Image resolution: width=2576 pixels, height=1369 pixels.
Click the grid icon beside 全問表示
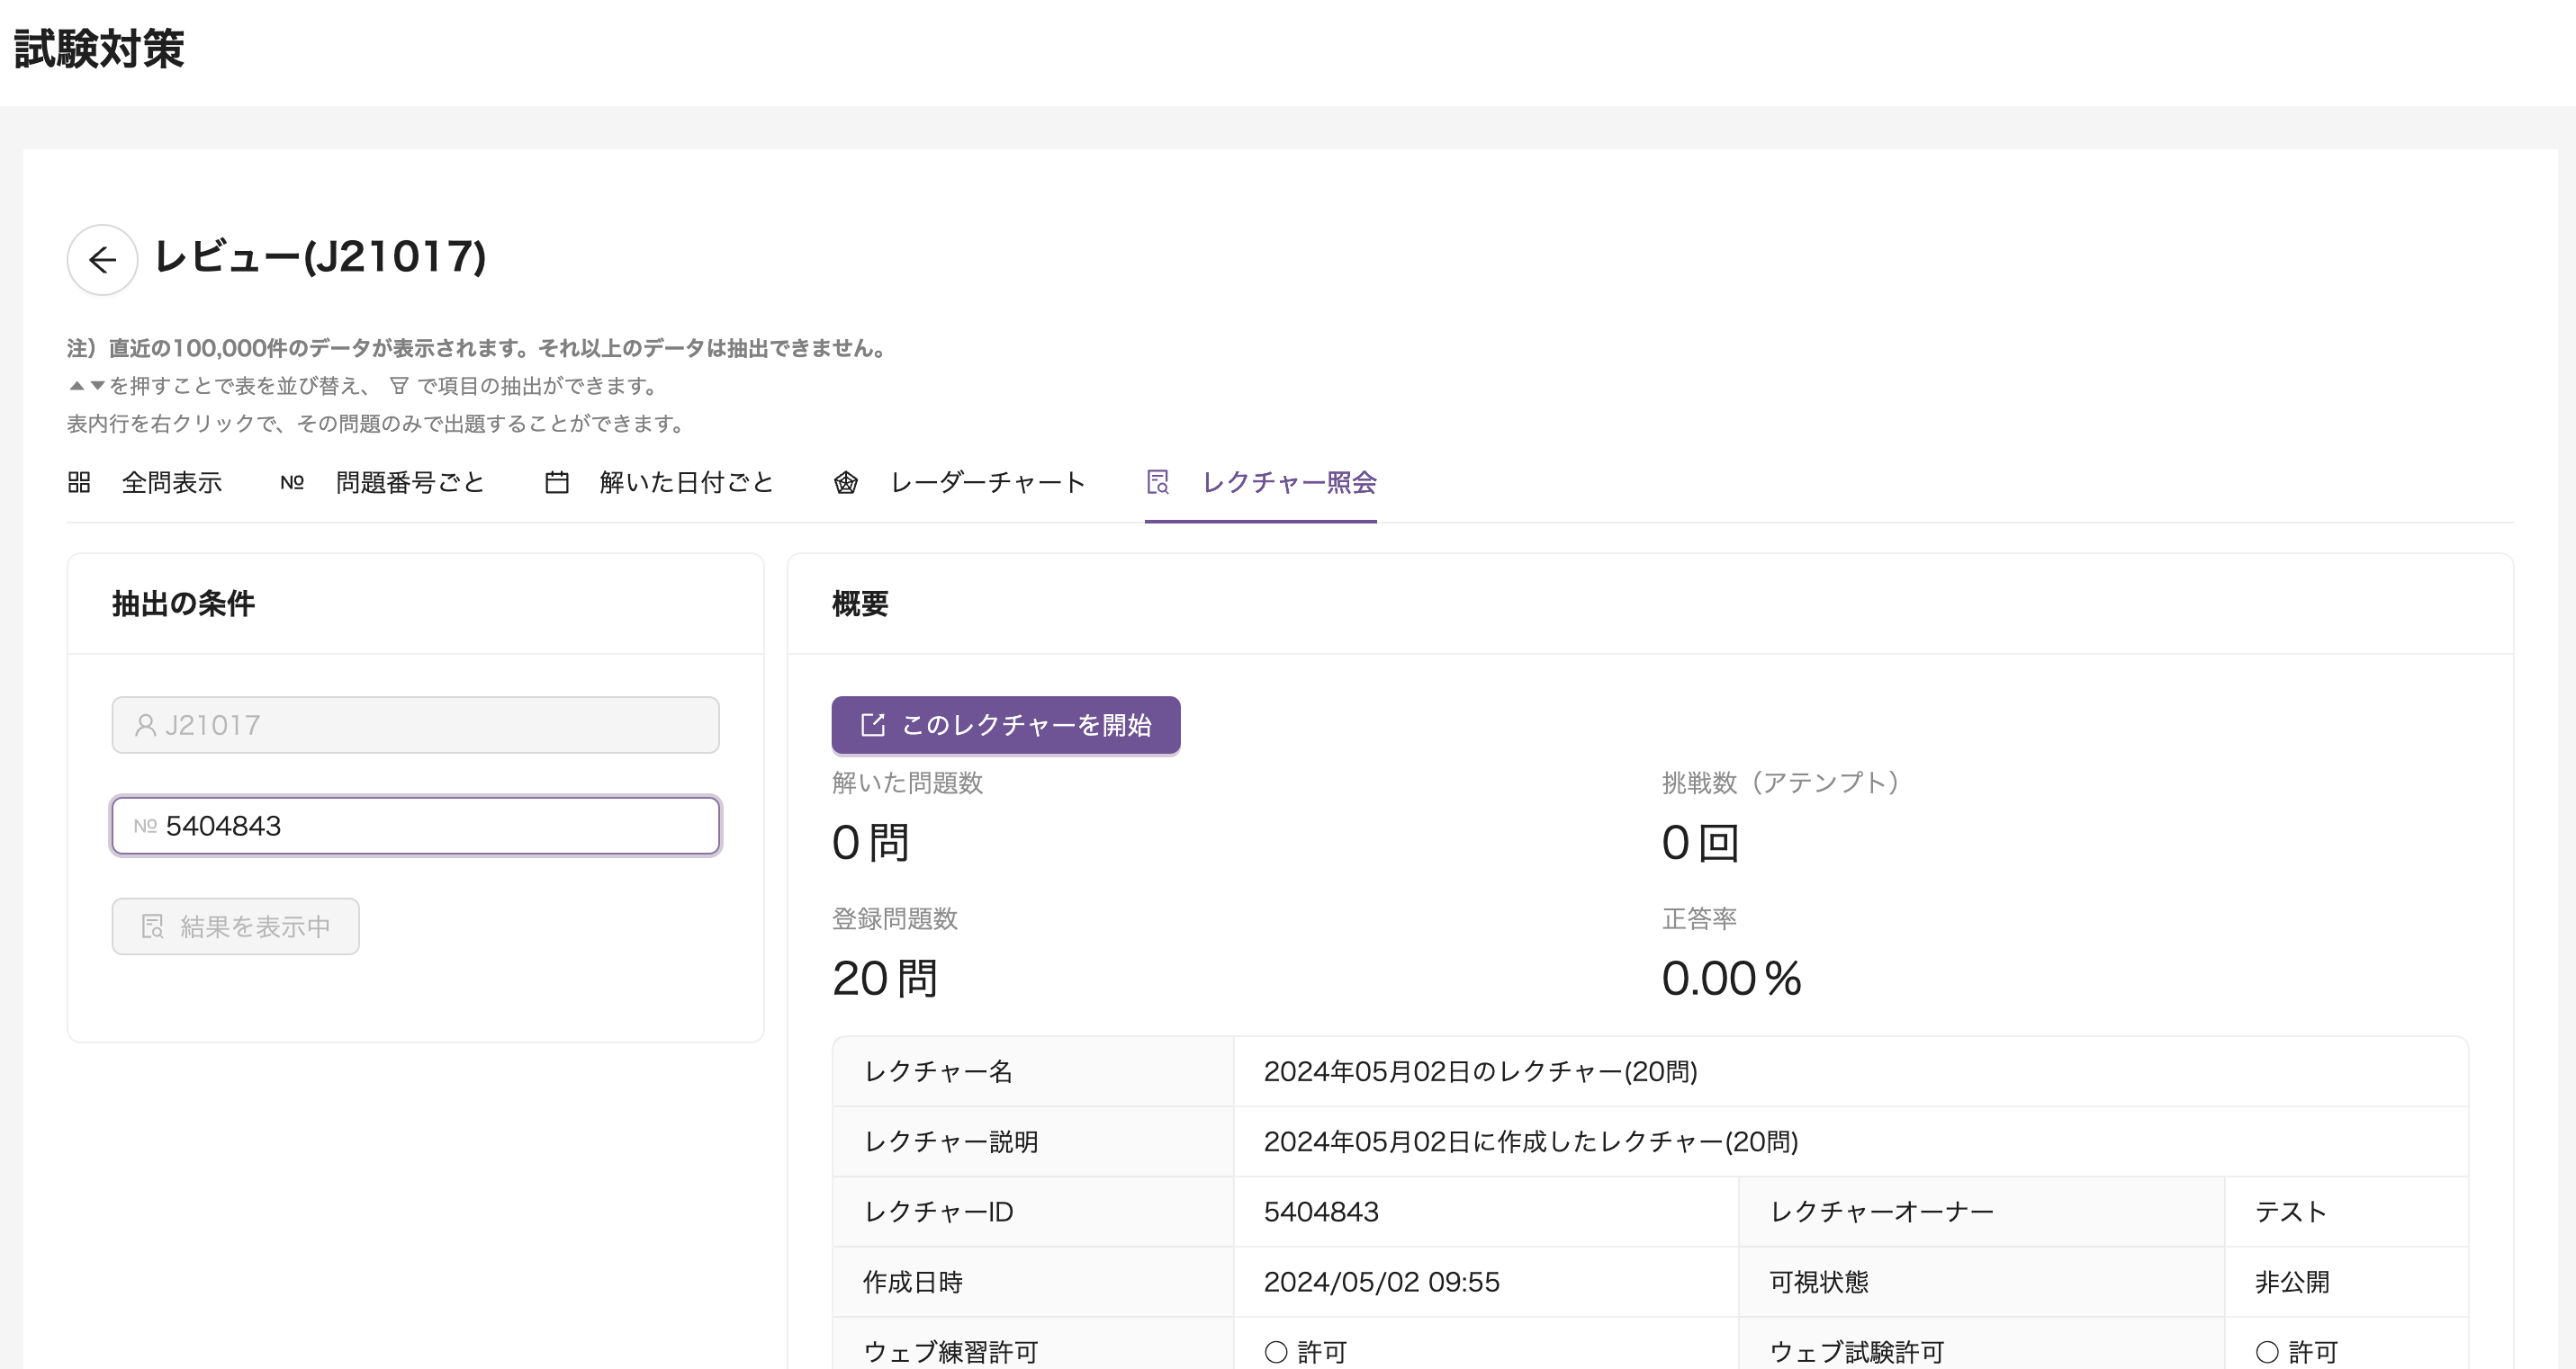pyautogui.click(x=79, y=483)
